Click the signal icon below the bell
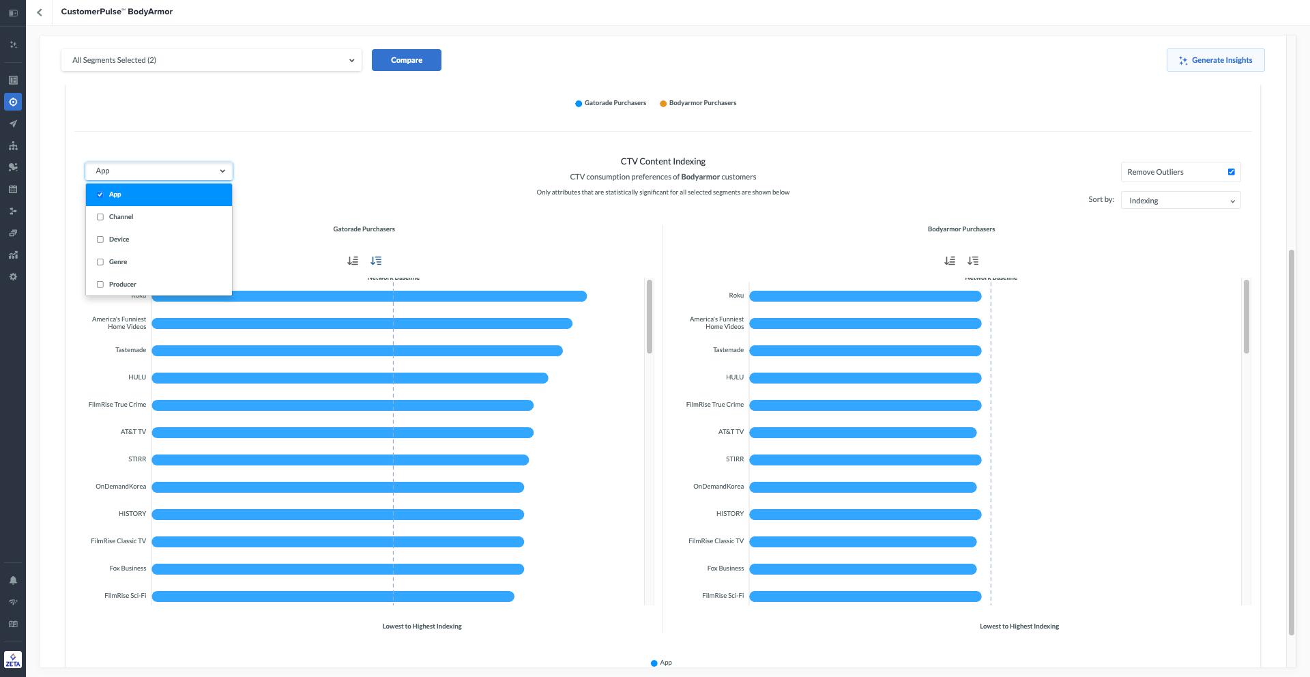Image resolution: width=1310 pixels, height=677 pixels. pos(13,602)
